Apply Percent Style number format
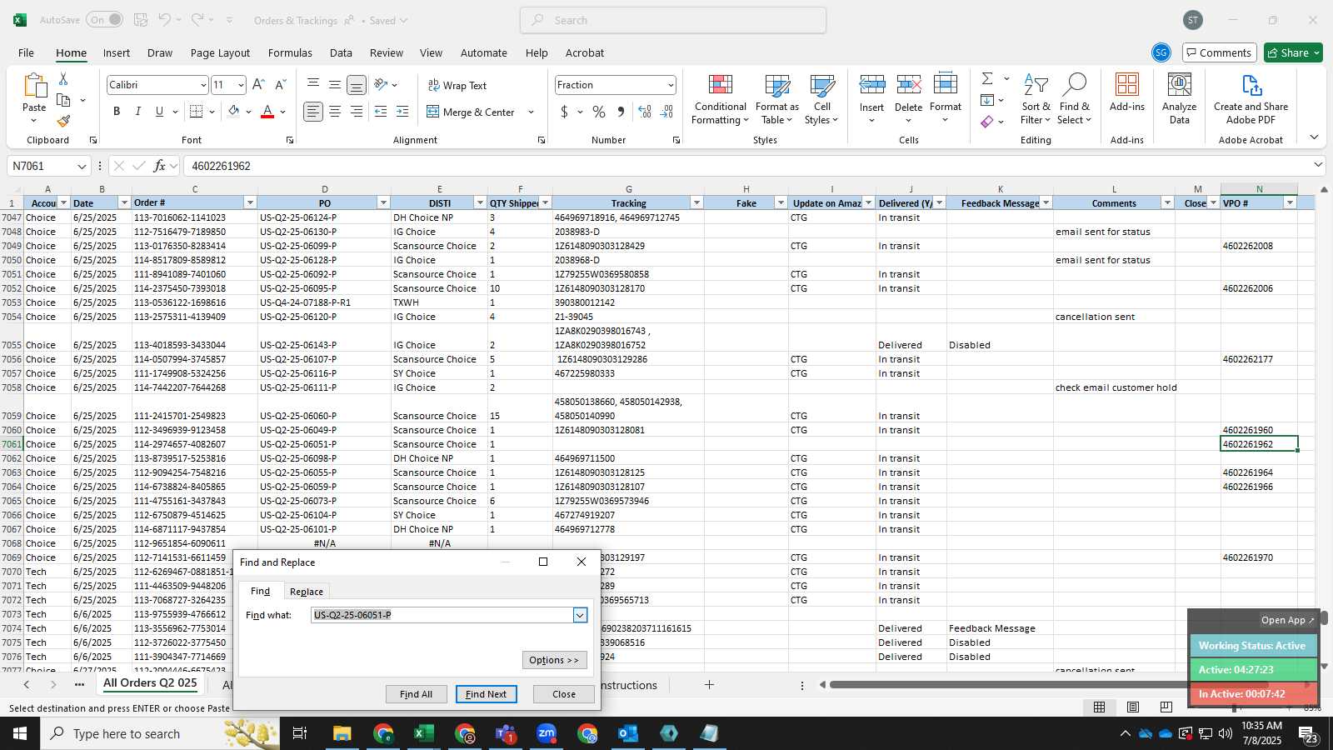 click(x=599, y=112)
